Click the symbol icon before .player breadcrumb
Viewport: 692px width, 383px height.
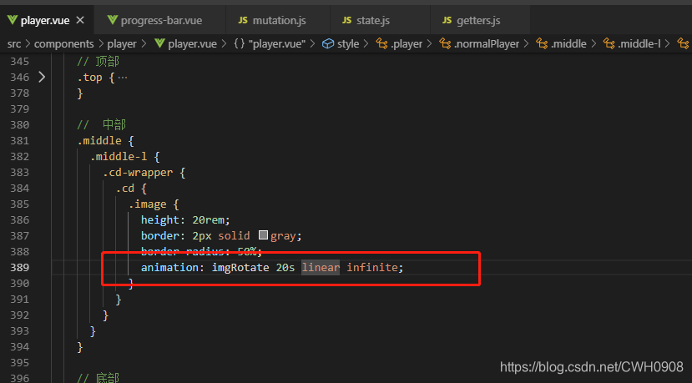(381, 43)
